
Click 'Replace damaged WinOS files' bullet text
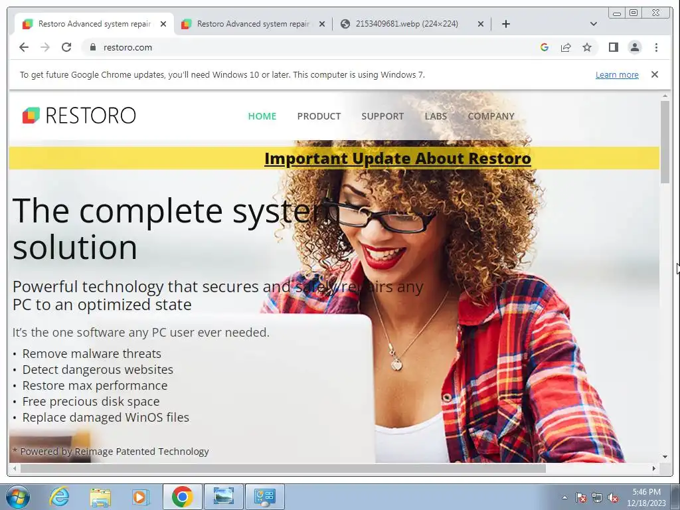pos(106,418)
